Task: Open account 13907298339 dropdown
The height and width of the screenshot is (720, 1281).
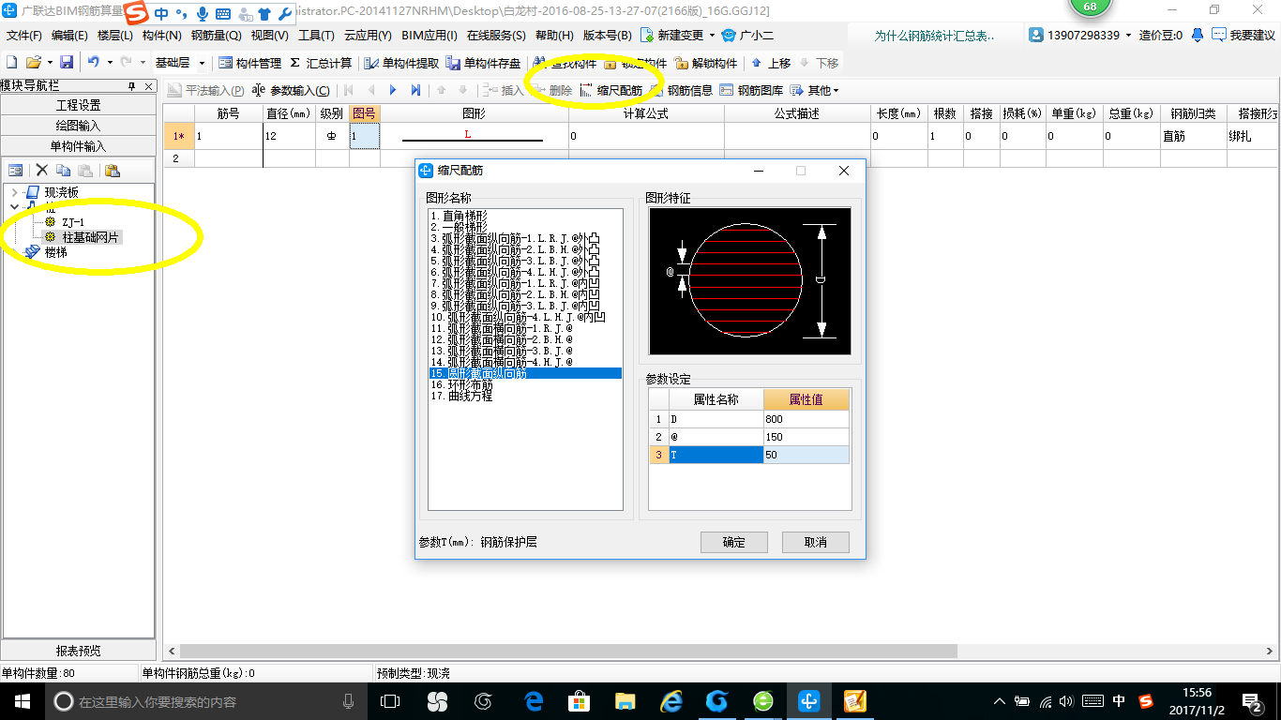Action: click(x=1128, y=35)
